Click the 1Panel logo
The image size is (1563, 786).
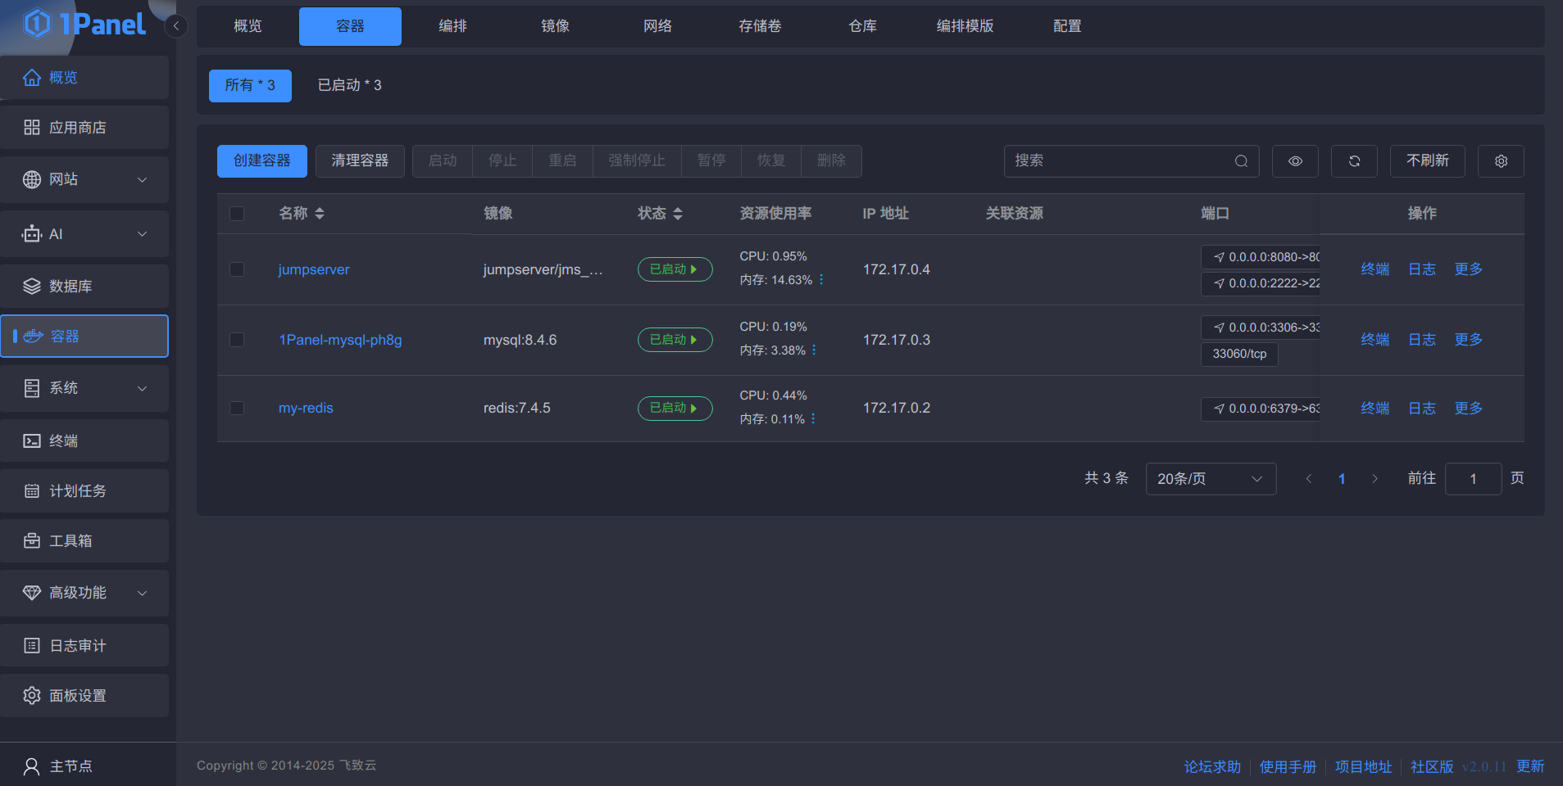85,24
